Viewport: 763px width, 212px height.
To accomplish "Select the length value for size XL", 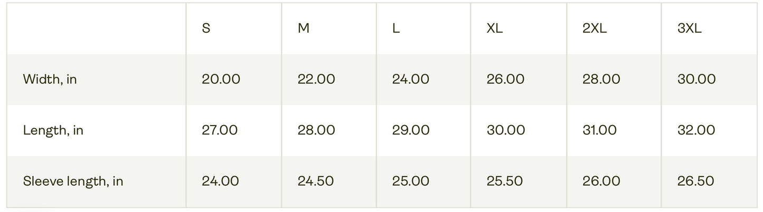I will (506, 130).
